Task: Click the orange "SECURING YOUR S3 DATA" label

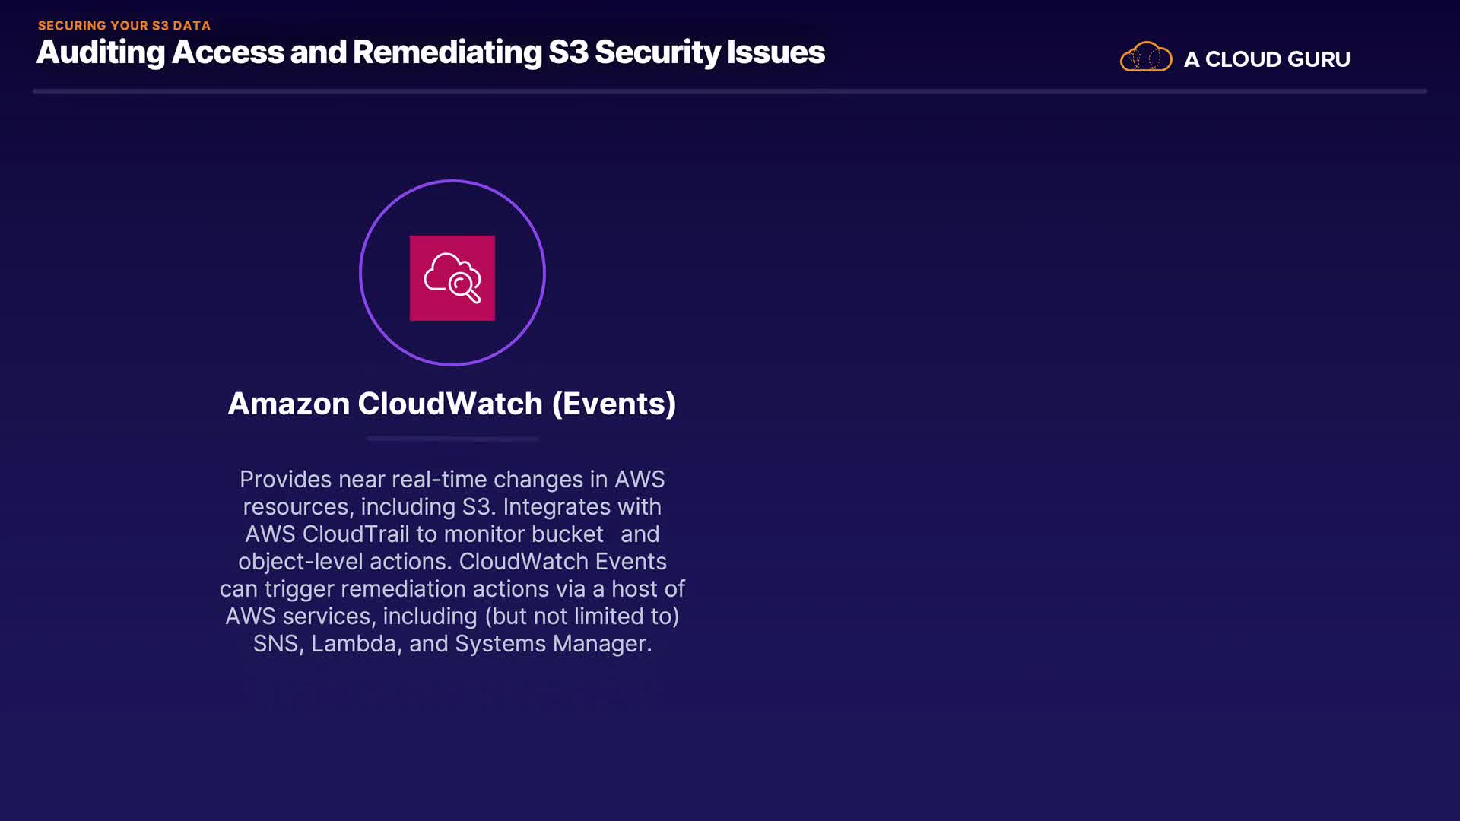Action: coord(124,26)
